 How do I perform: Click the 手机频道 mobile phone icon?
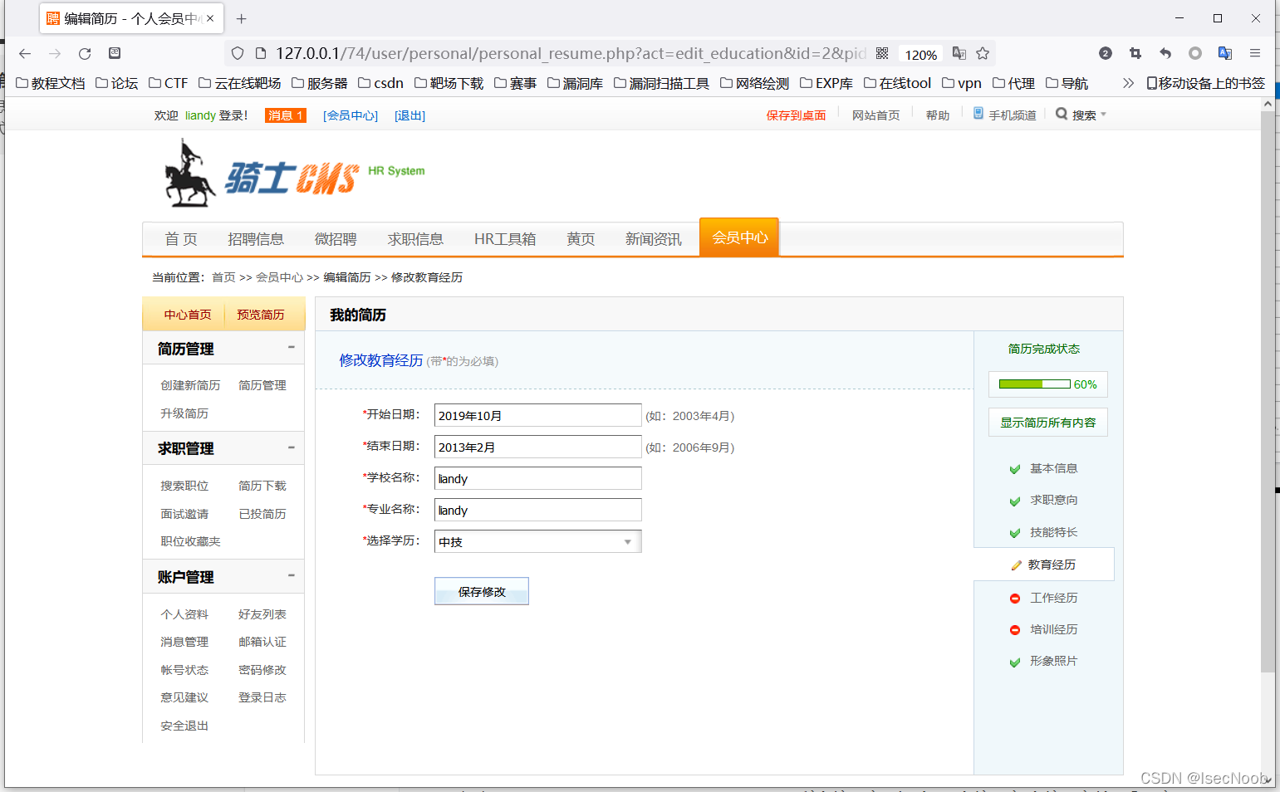coord(978,114)
